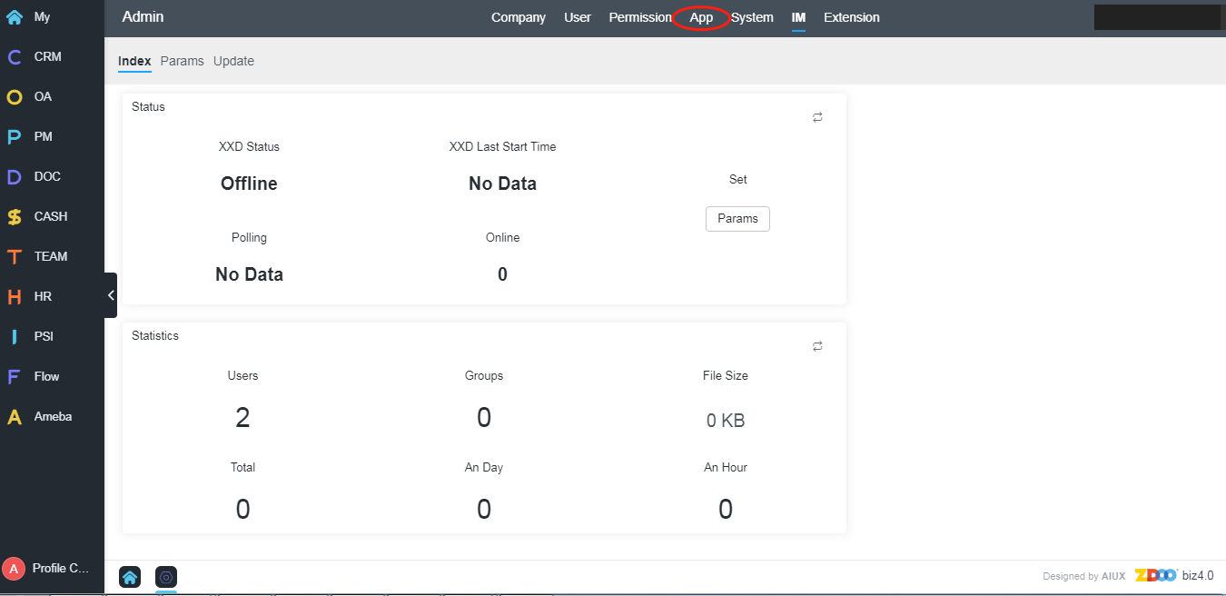Open the My home icon in sidebar
The image size is (1226, 596).
(15, 16)
